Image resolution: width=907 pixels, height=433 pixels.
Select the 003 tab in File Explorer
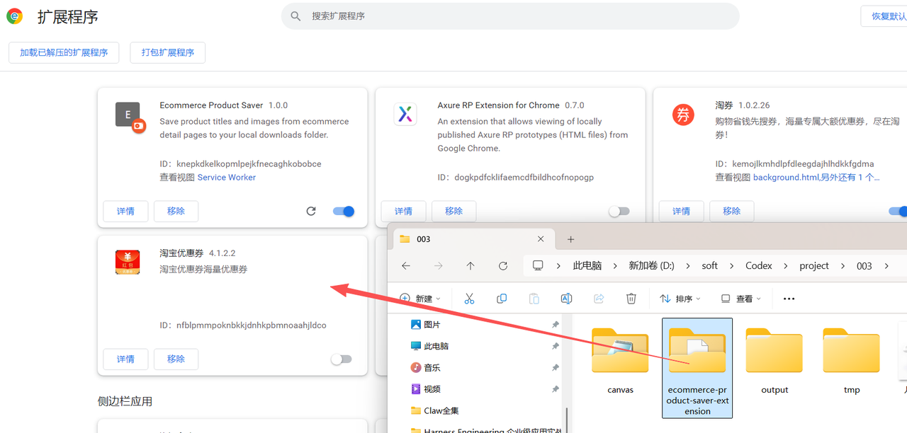click(472, 239)
